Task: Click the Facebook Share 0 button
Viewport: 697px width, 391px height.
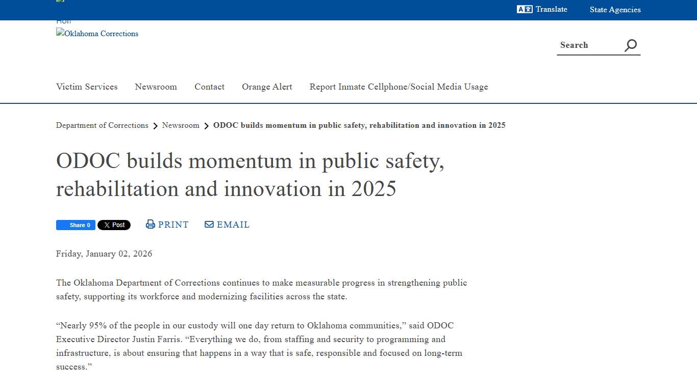Action: point(76,225)
